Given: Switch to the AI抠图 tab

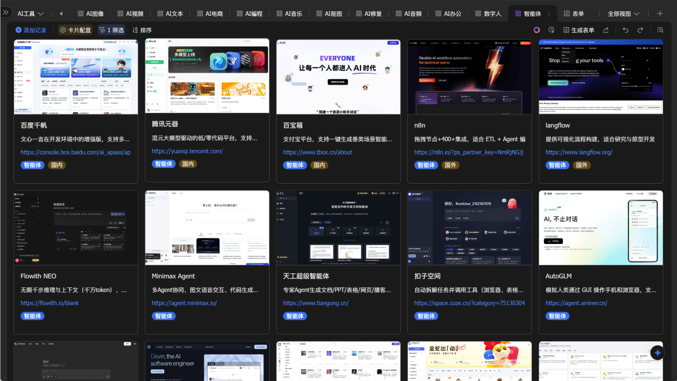Looking at the screenshot, I should pos(329,14).
